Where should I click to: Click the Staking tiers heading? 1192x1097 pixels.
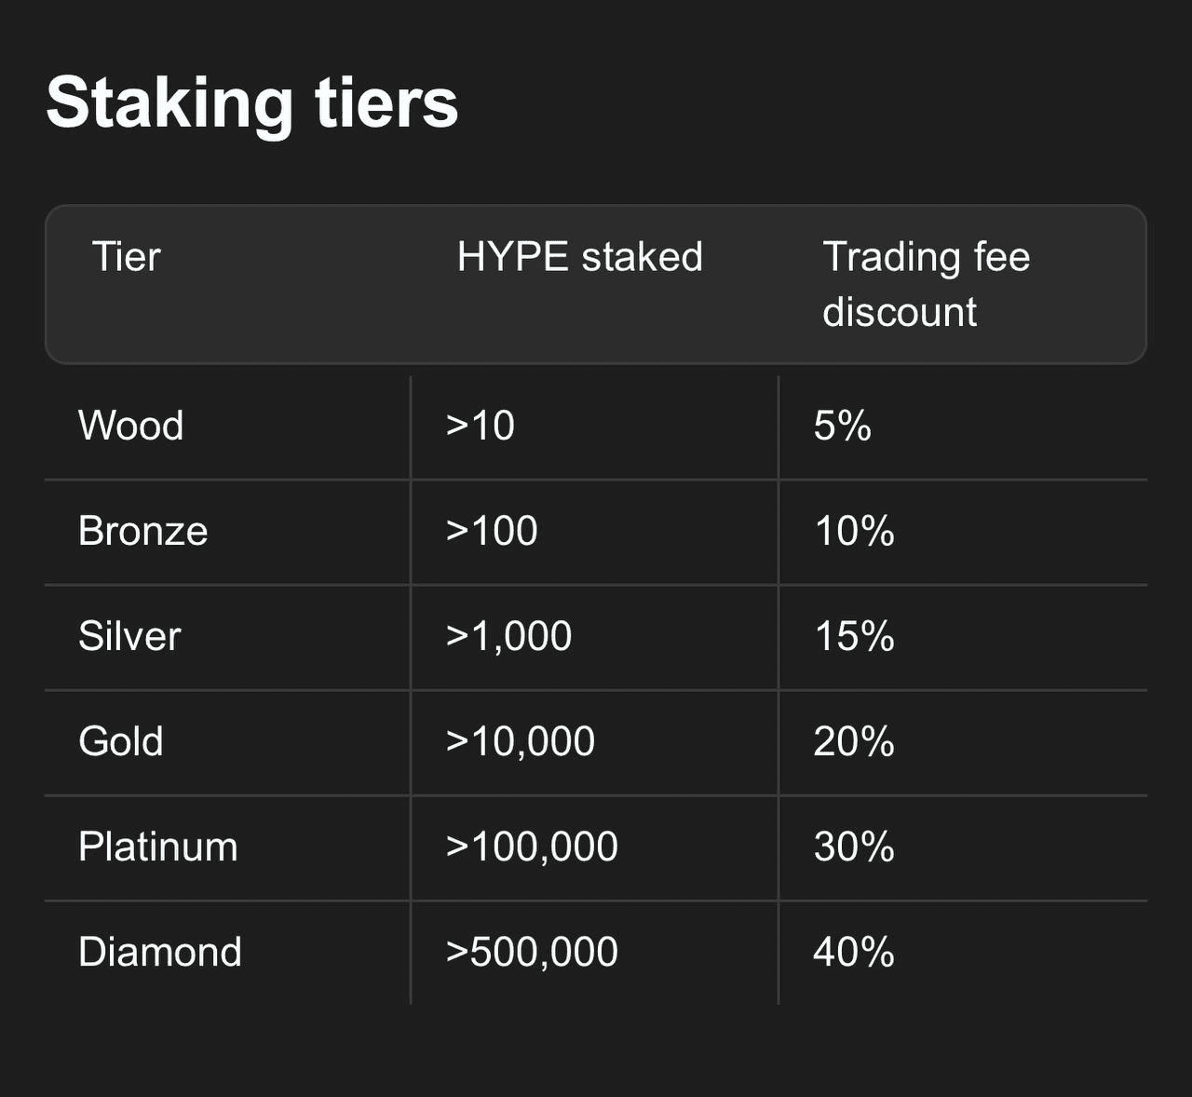click(x=251, y=103)
